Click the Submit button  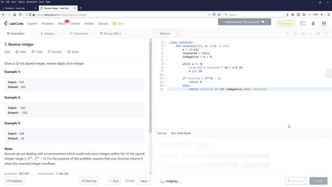[x=319, y=181]
